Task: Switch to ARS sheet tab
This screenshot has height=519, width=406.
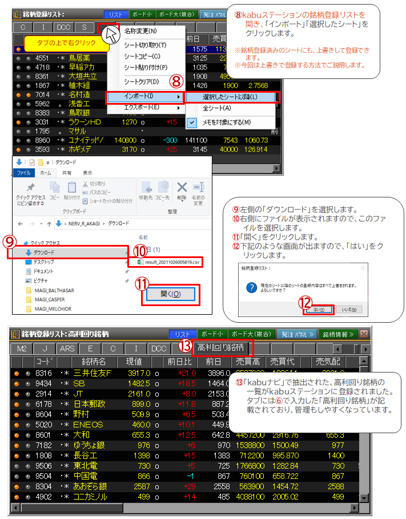Action: 67,349
